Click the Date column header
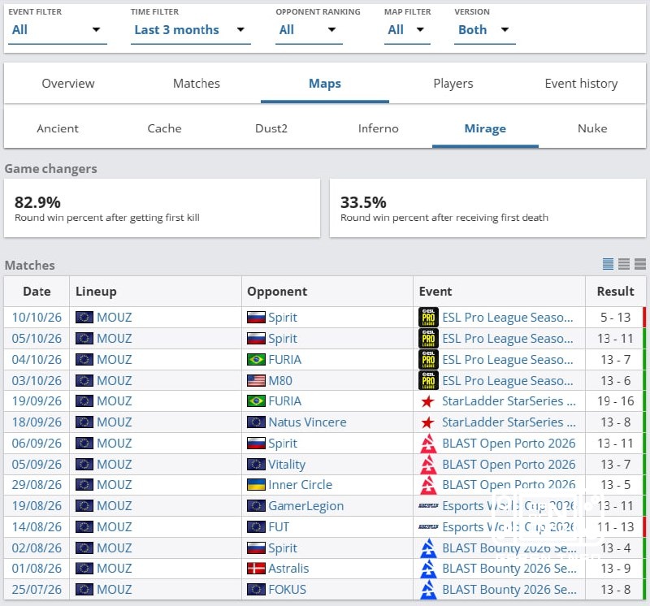 tap(37, 292)
